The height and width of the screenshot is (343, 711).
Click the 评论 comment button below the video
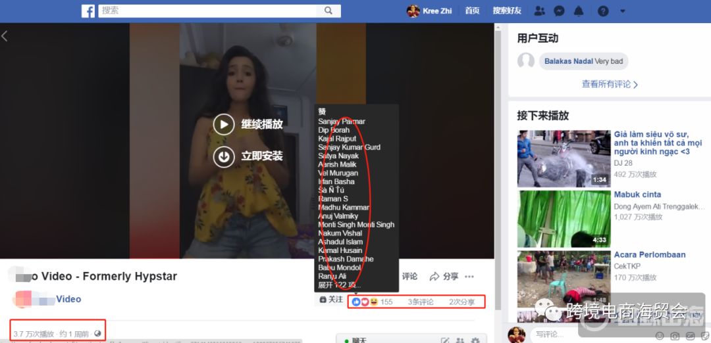coord(409,277)
